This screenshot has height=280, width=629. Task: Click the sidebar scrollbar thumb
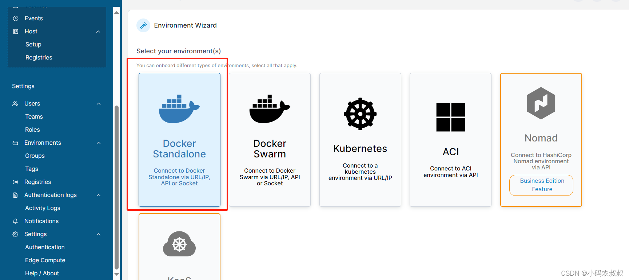[x=117, y=187]
